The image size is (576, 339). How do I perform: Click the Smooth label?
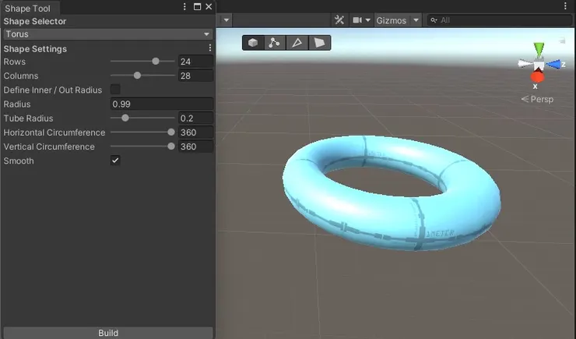[x=19, y=161]
